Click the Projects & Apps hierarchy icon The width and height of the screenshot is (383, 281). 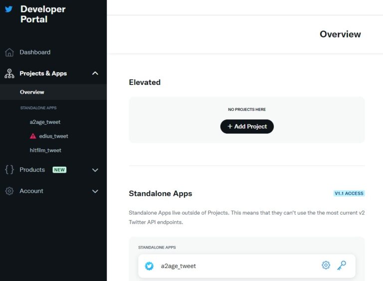9,73
